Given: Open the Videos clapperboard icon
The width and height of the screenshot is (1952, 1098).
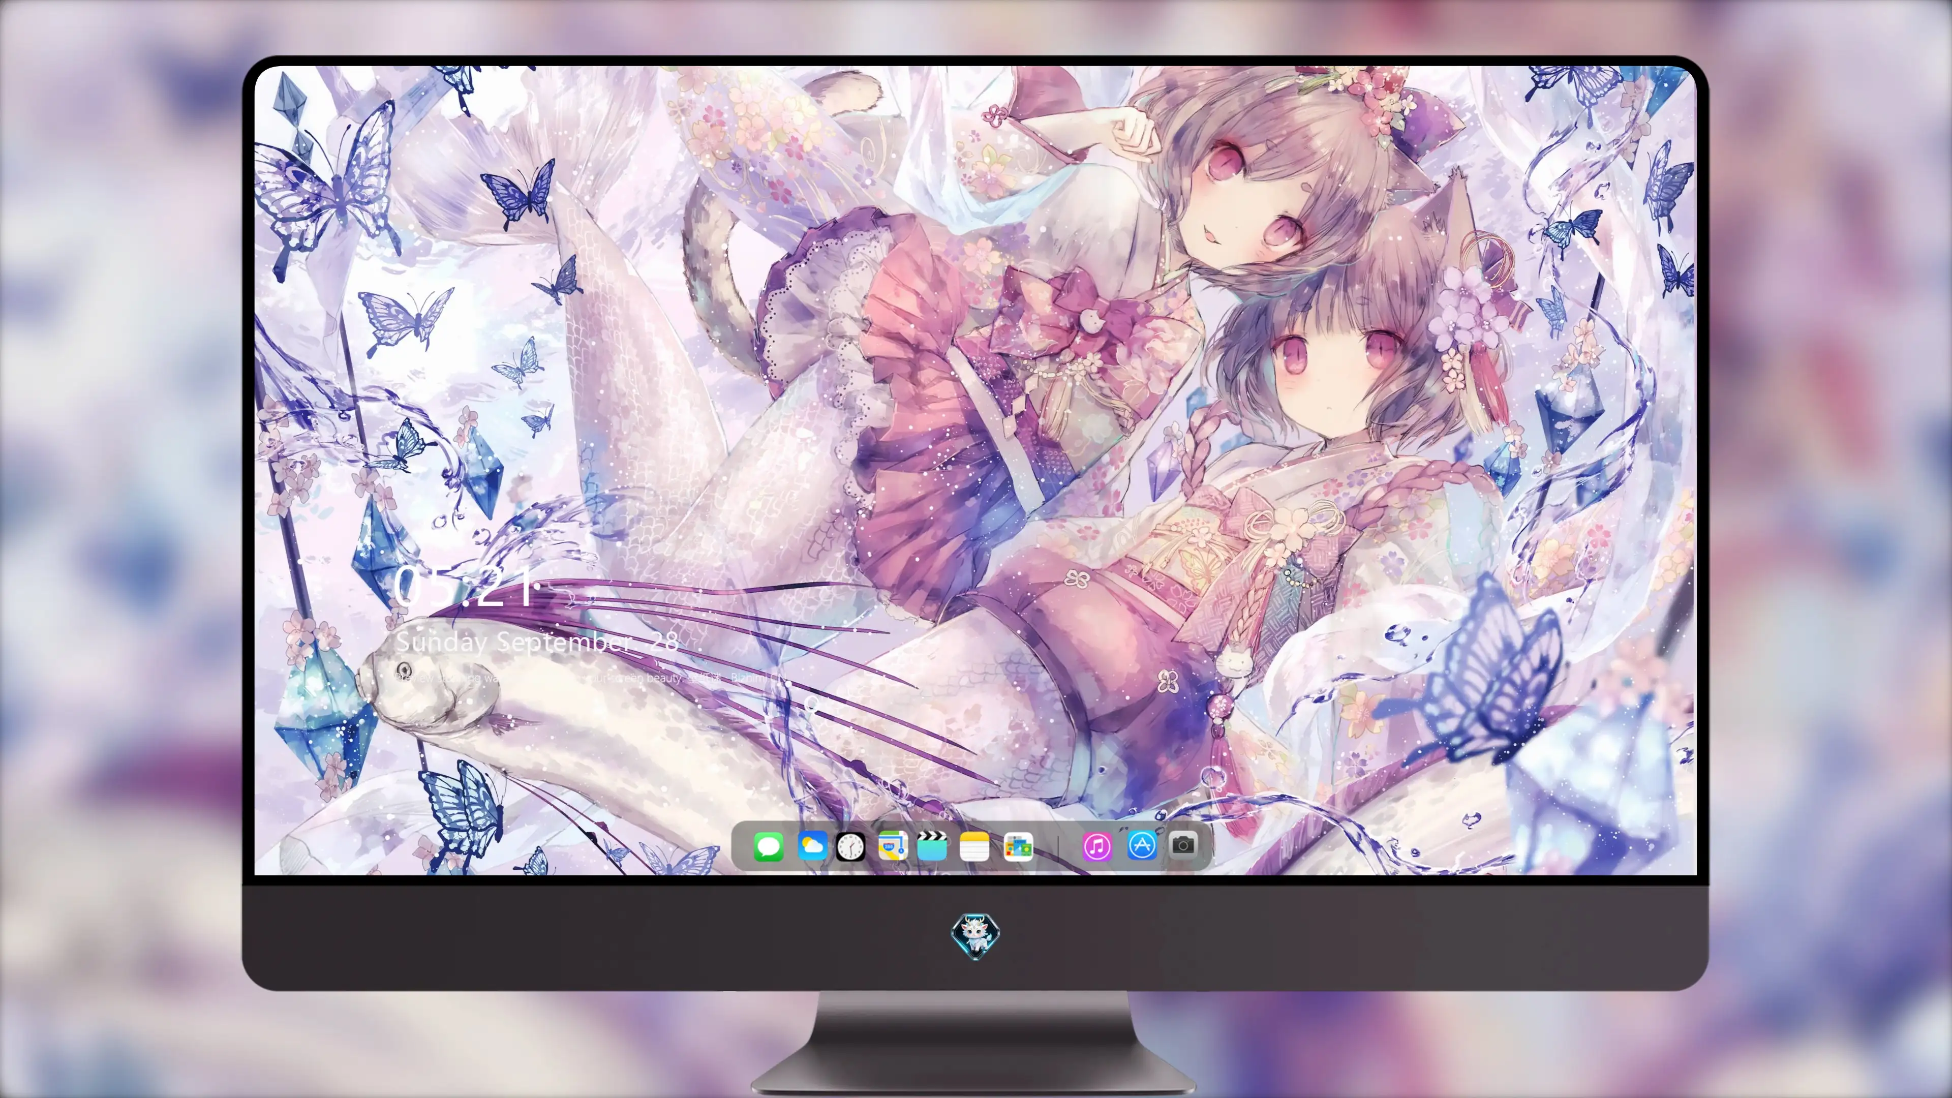Looking at the screenshot, I should click(x=932, y=846).
